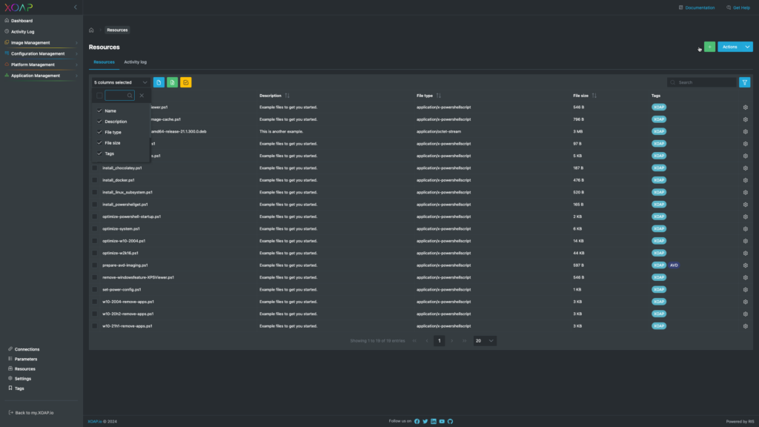
Task: Open Facebook icon in footer
Action: [x=417, y=421]
